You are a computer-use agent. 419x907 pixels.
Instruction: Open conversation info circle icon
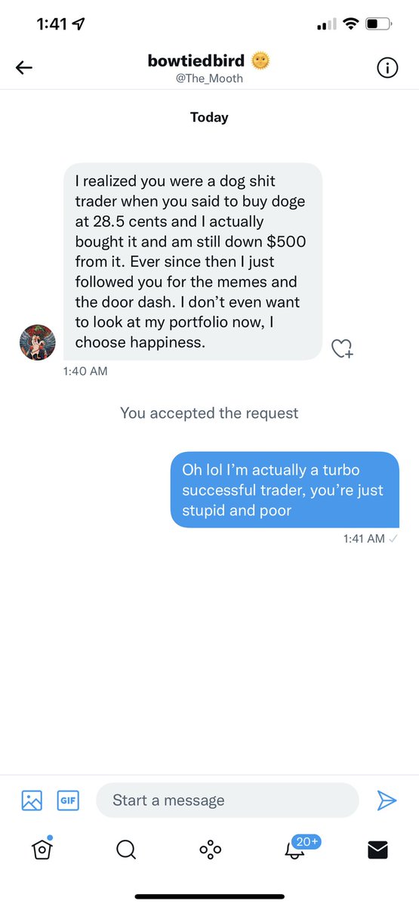(387, 68)
